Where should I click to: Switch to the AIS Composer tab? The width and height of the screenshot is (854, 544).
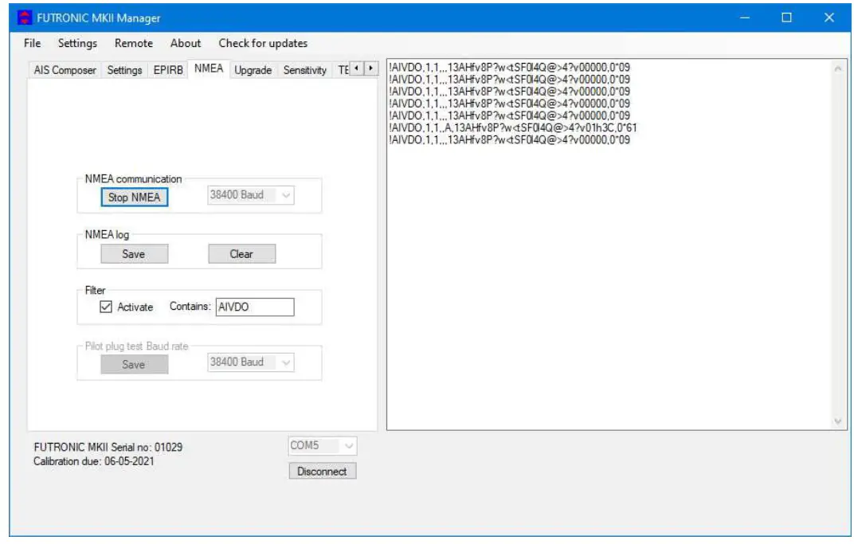(65, 70)
